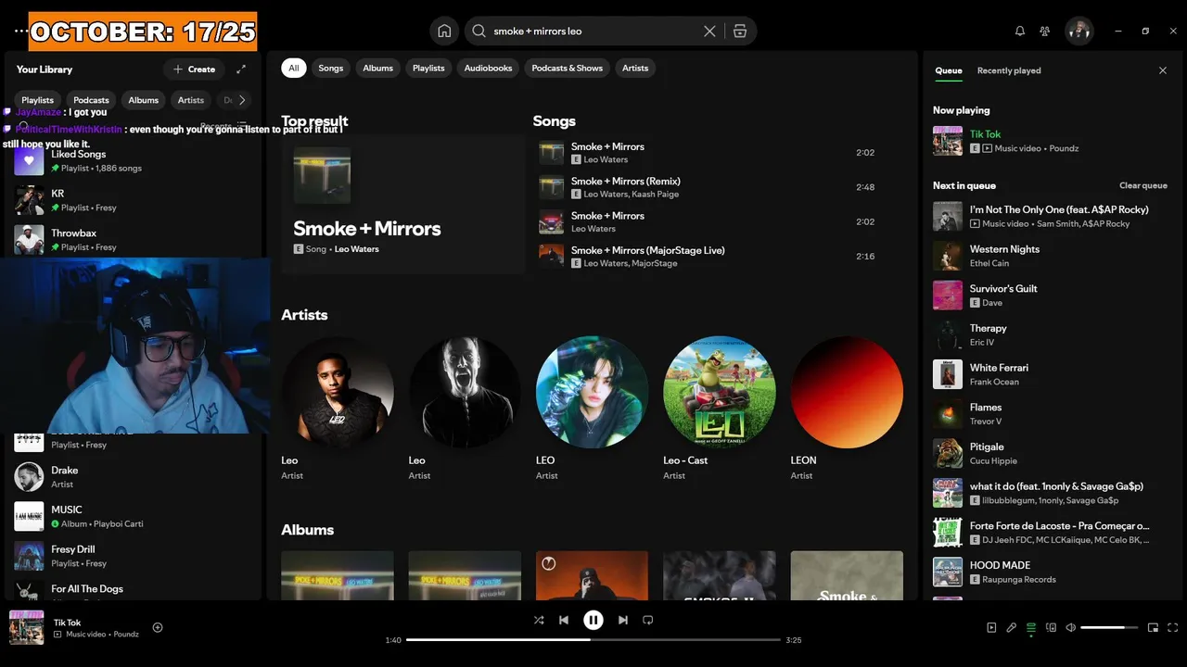Open the KR playlist

pyautogui.click(x=134, y=200)
